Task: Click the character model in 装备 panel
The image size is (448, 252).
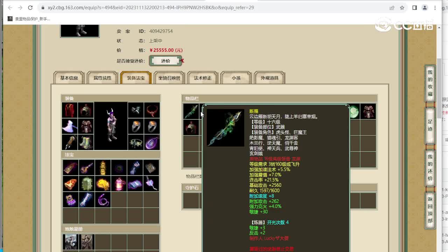Action: (x=111, y=126)
